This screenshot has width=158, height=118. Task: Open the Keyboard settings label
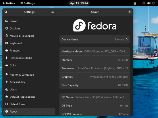16,43
